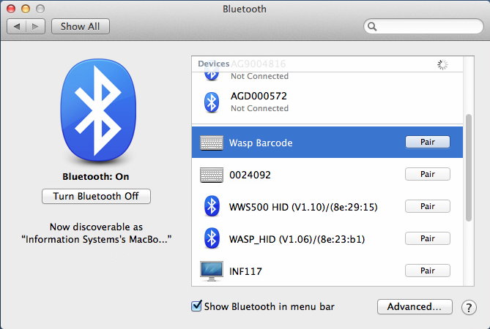Pair the WWS500 HID device
The image size is (490, 329).
[428, 206]
